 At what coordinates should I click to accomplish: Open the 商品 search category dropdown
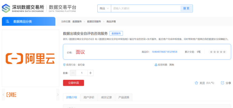pos(104,8)
